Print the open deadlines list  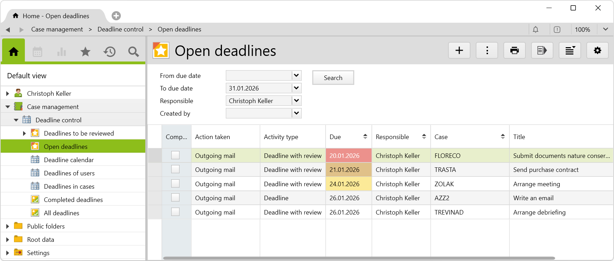pyautogui.click(x=514, y=51)
